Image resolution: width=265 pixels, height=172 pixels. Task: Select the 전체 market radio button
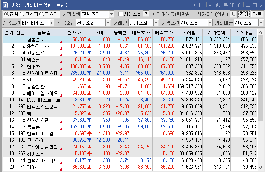[x=6, y=14]
